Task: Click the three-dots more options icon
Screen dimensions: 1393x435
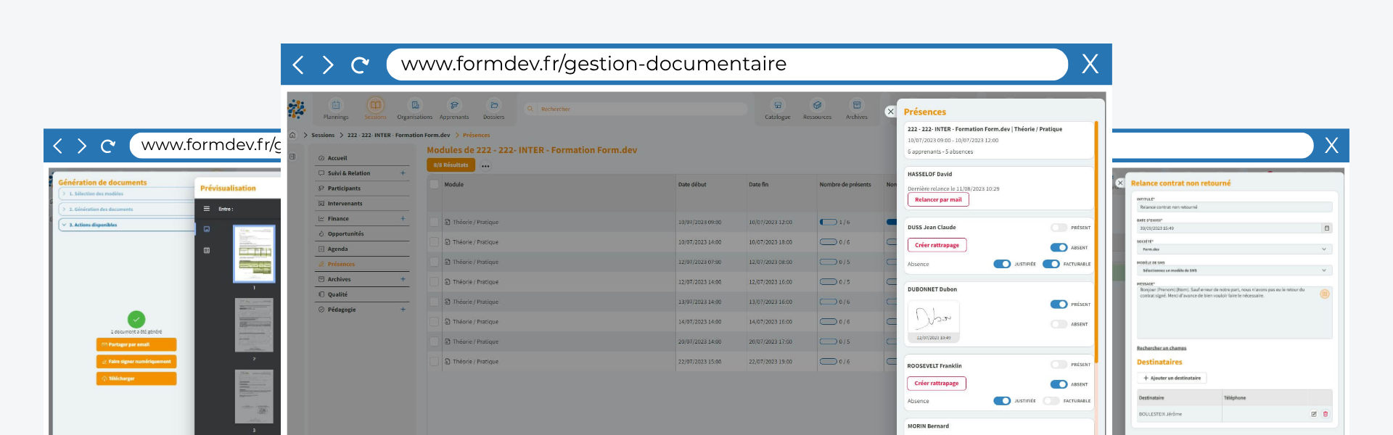Action: tap(485, 166)
